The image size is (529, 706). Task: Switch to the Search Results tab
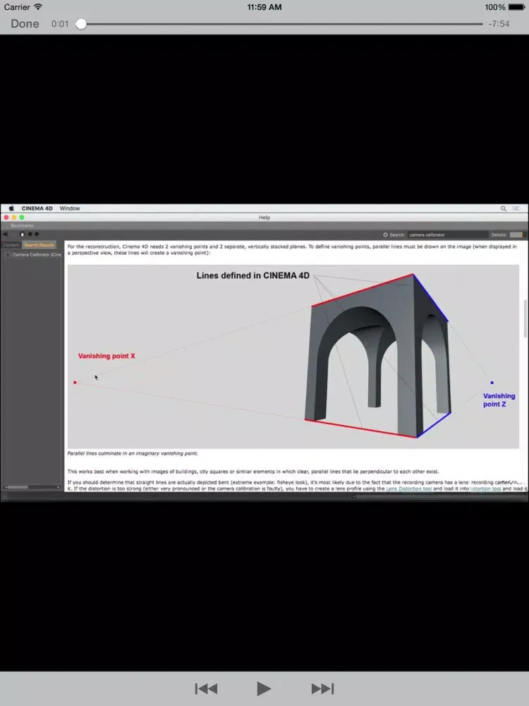pos(39,245)
